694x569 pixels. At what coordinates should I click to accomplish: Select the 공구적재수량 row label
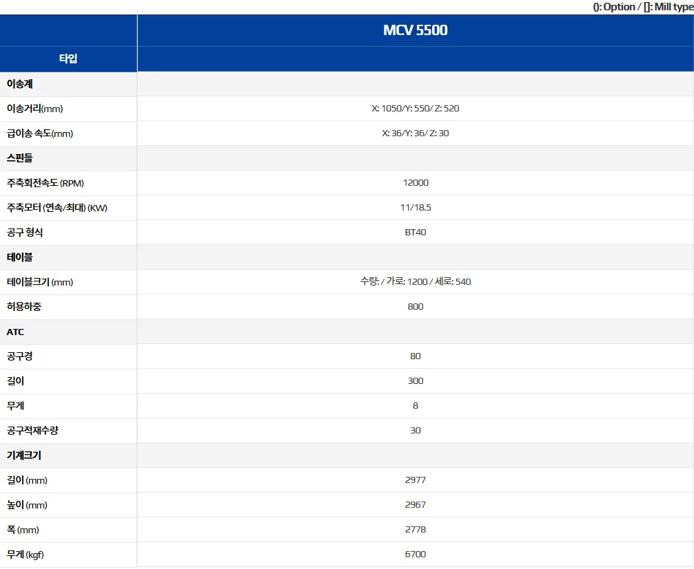tap(33, 430)
